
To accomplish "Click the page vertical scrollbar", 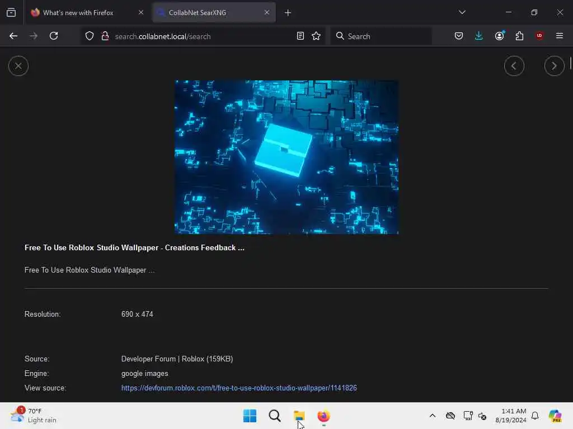I will pos(570,63).
